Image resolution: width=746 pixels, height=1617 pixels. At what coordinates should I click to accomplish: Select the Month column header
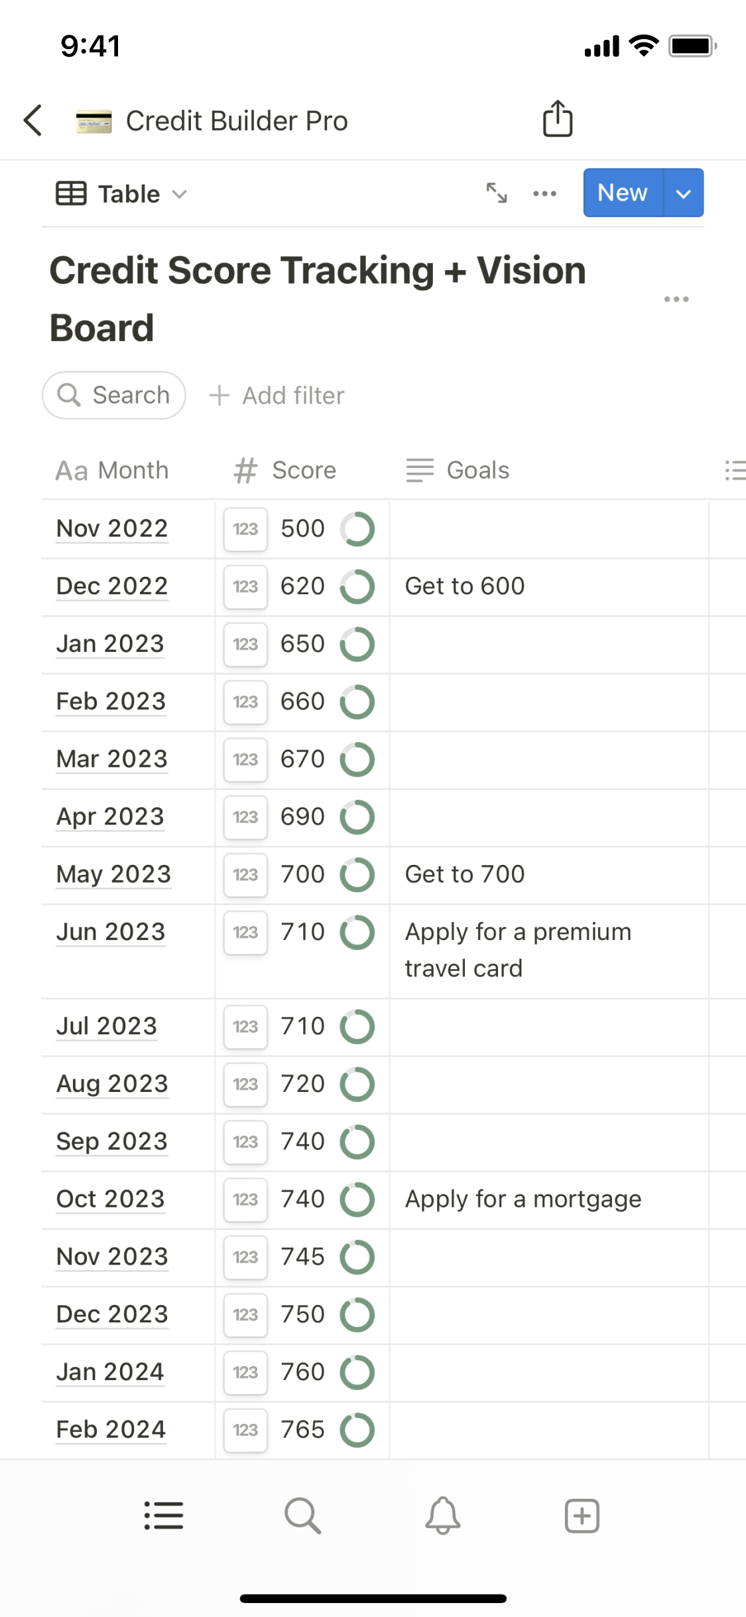pyautogui.click(x=113, y=471)
